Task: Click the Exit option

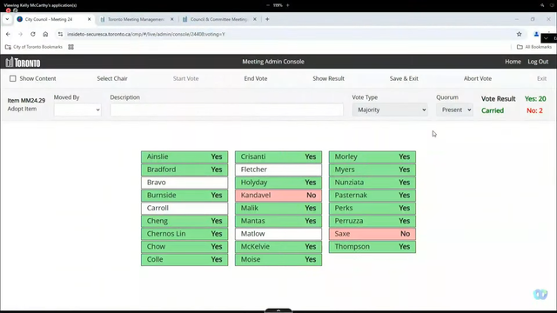Action: click(x=541, y=78)
